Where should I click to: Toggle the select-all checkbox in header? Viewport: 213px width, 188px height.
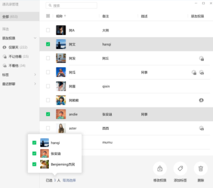click(x=48, y=16)
